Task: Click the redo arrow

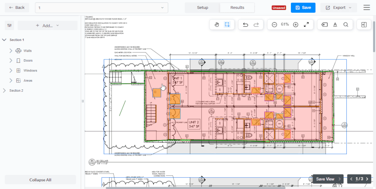Action: [x=256, y=24]
